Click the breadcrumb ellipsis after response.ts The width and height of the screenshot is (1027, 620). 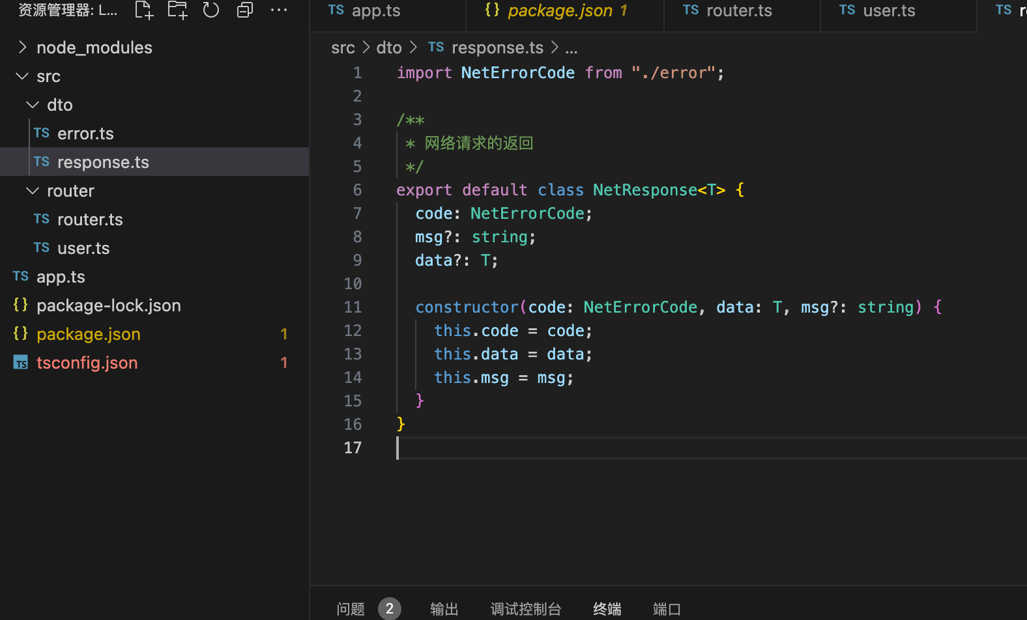571,48
